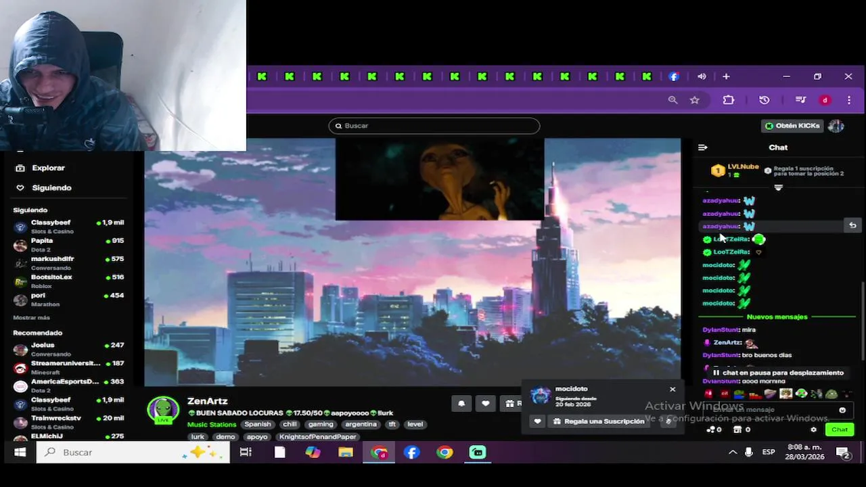Open File Explorer from the taskbar

point(346,452)
